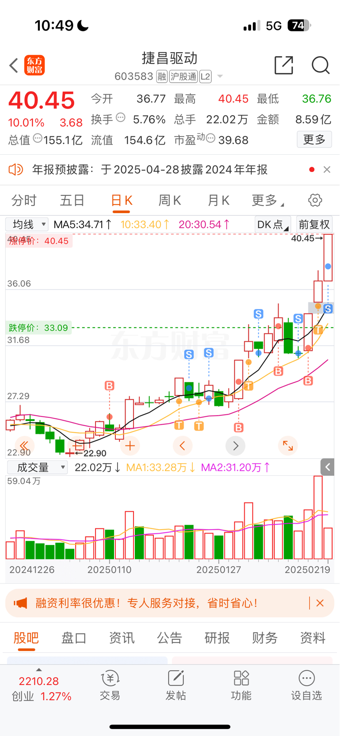Open info bubble next to 总值
Viewport: 340px width, 736px height.
[x=38, y=138]
